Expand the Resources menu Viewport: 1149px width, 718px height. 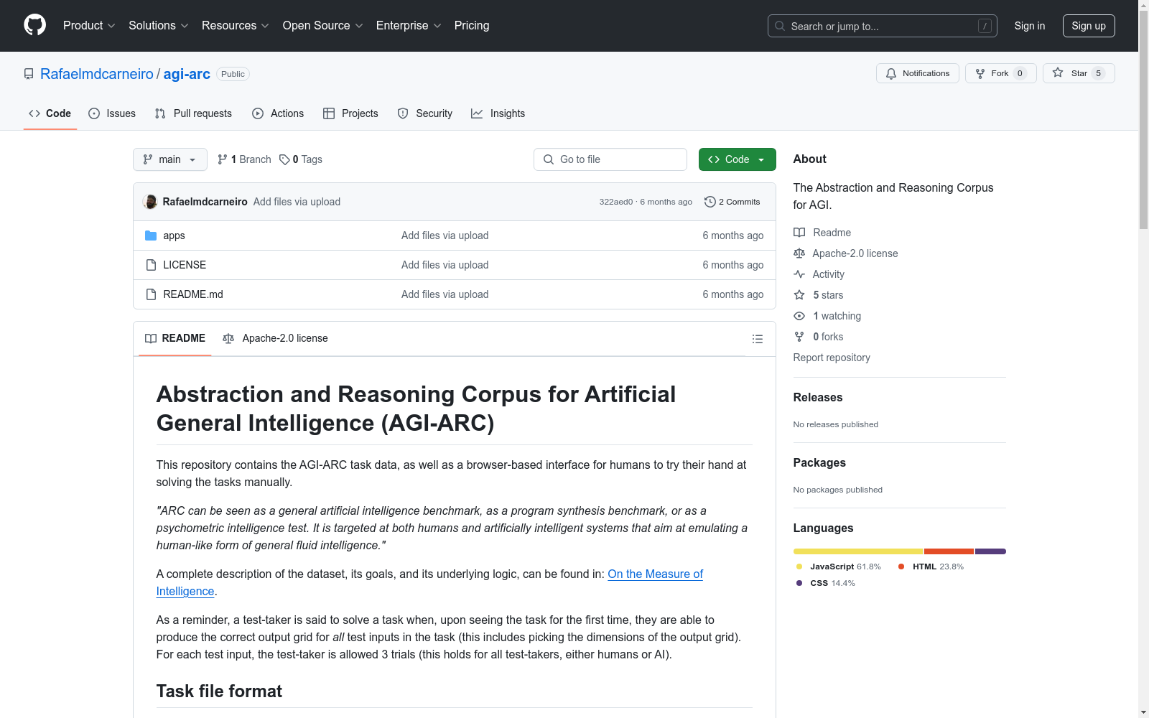pos(236,26)
